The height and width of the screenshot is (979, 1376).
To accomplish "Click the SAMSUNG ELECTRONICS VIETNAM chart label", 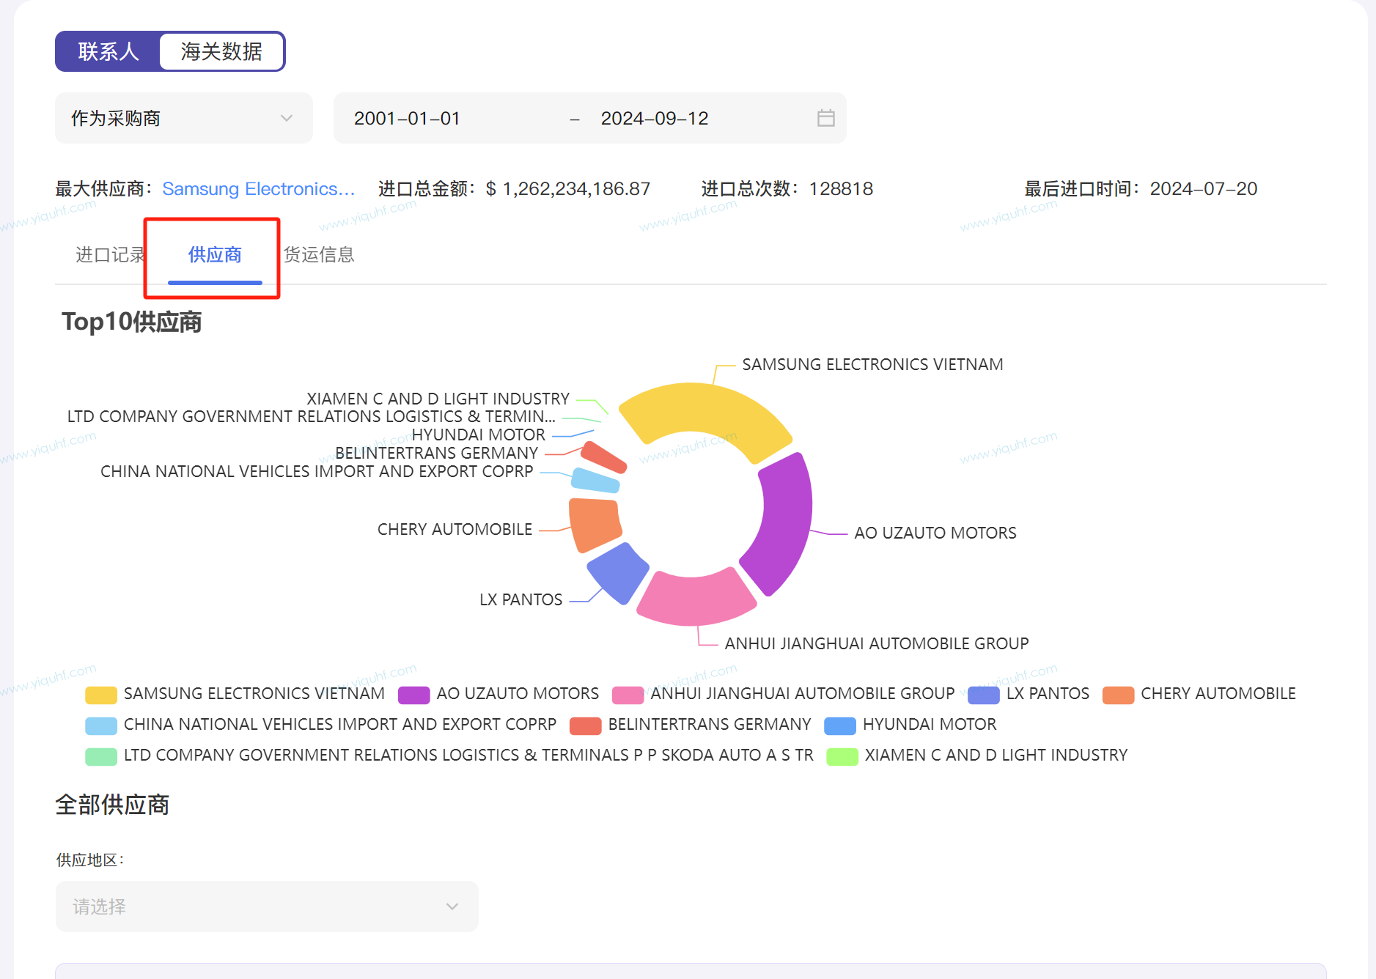I will [872, 365].
